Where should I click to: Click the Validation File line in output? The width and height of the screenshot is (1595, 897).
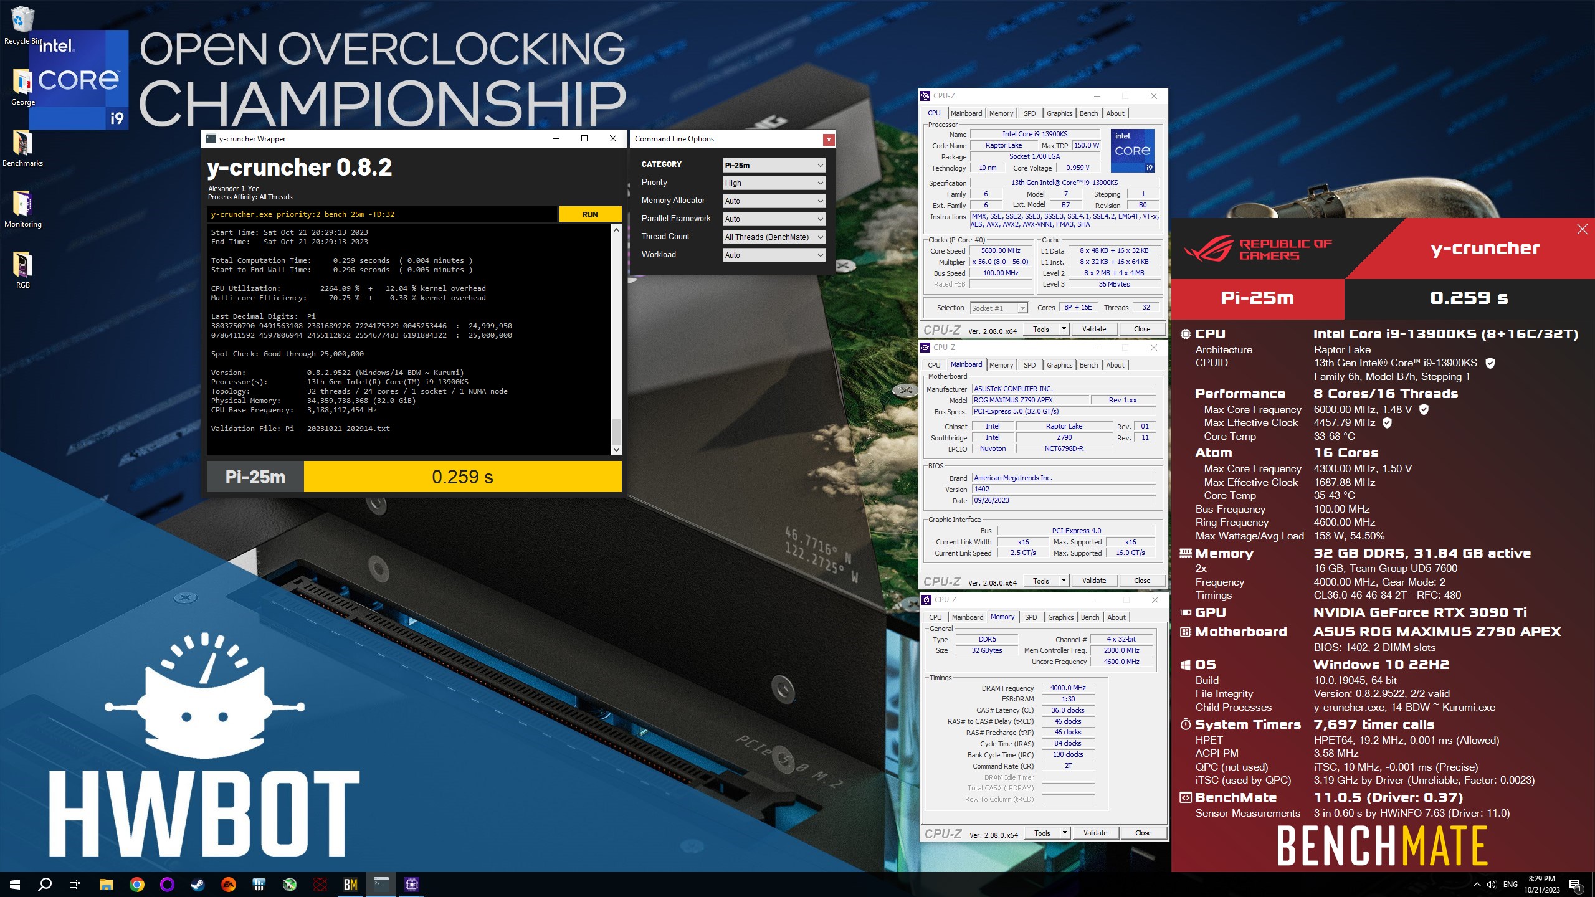(x=300, y=429)
